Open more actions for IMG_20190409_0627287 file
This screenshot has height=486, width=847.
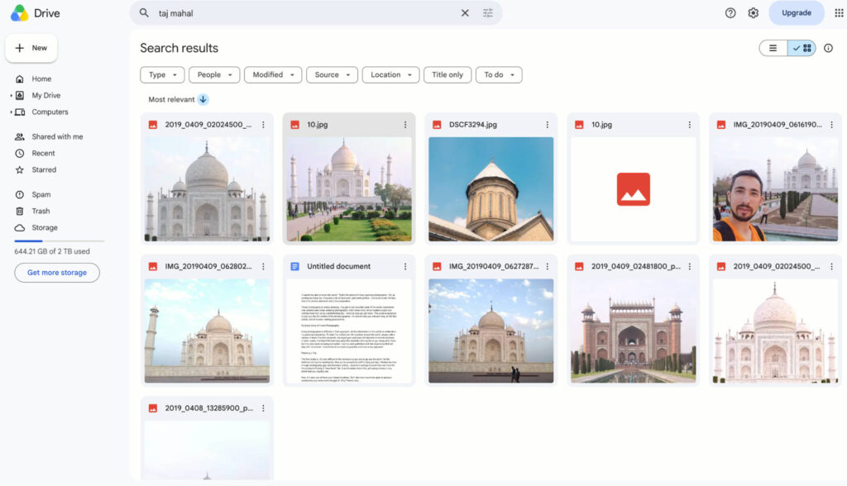tap(548, 267)
